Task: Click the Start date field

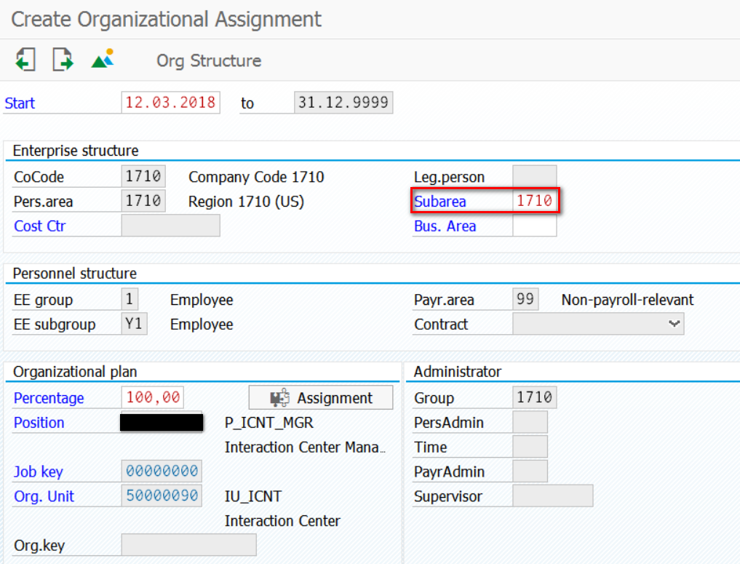Action: pos(170,103)
